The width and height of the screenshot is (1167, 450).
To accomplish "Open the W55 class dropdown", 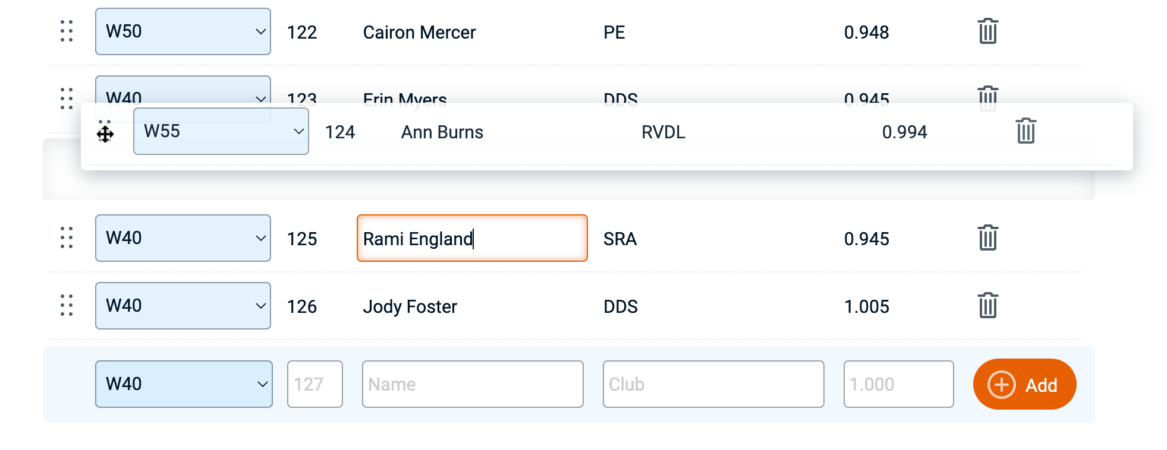I will [221, 131].
